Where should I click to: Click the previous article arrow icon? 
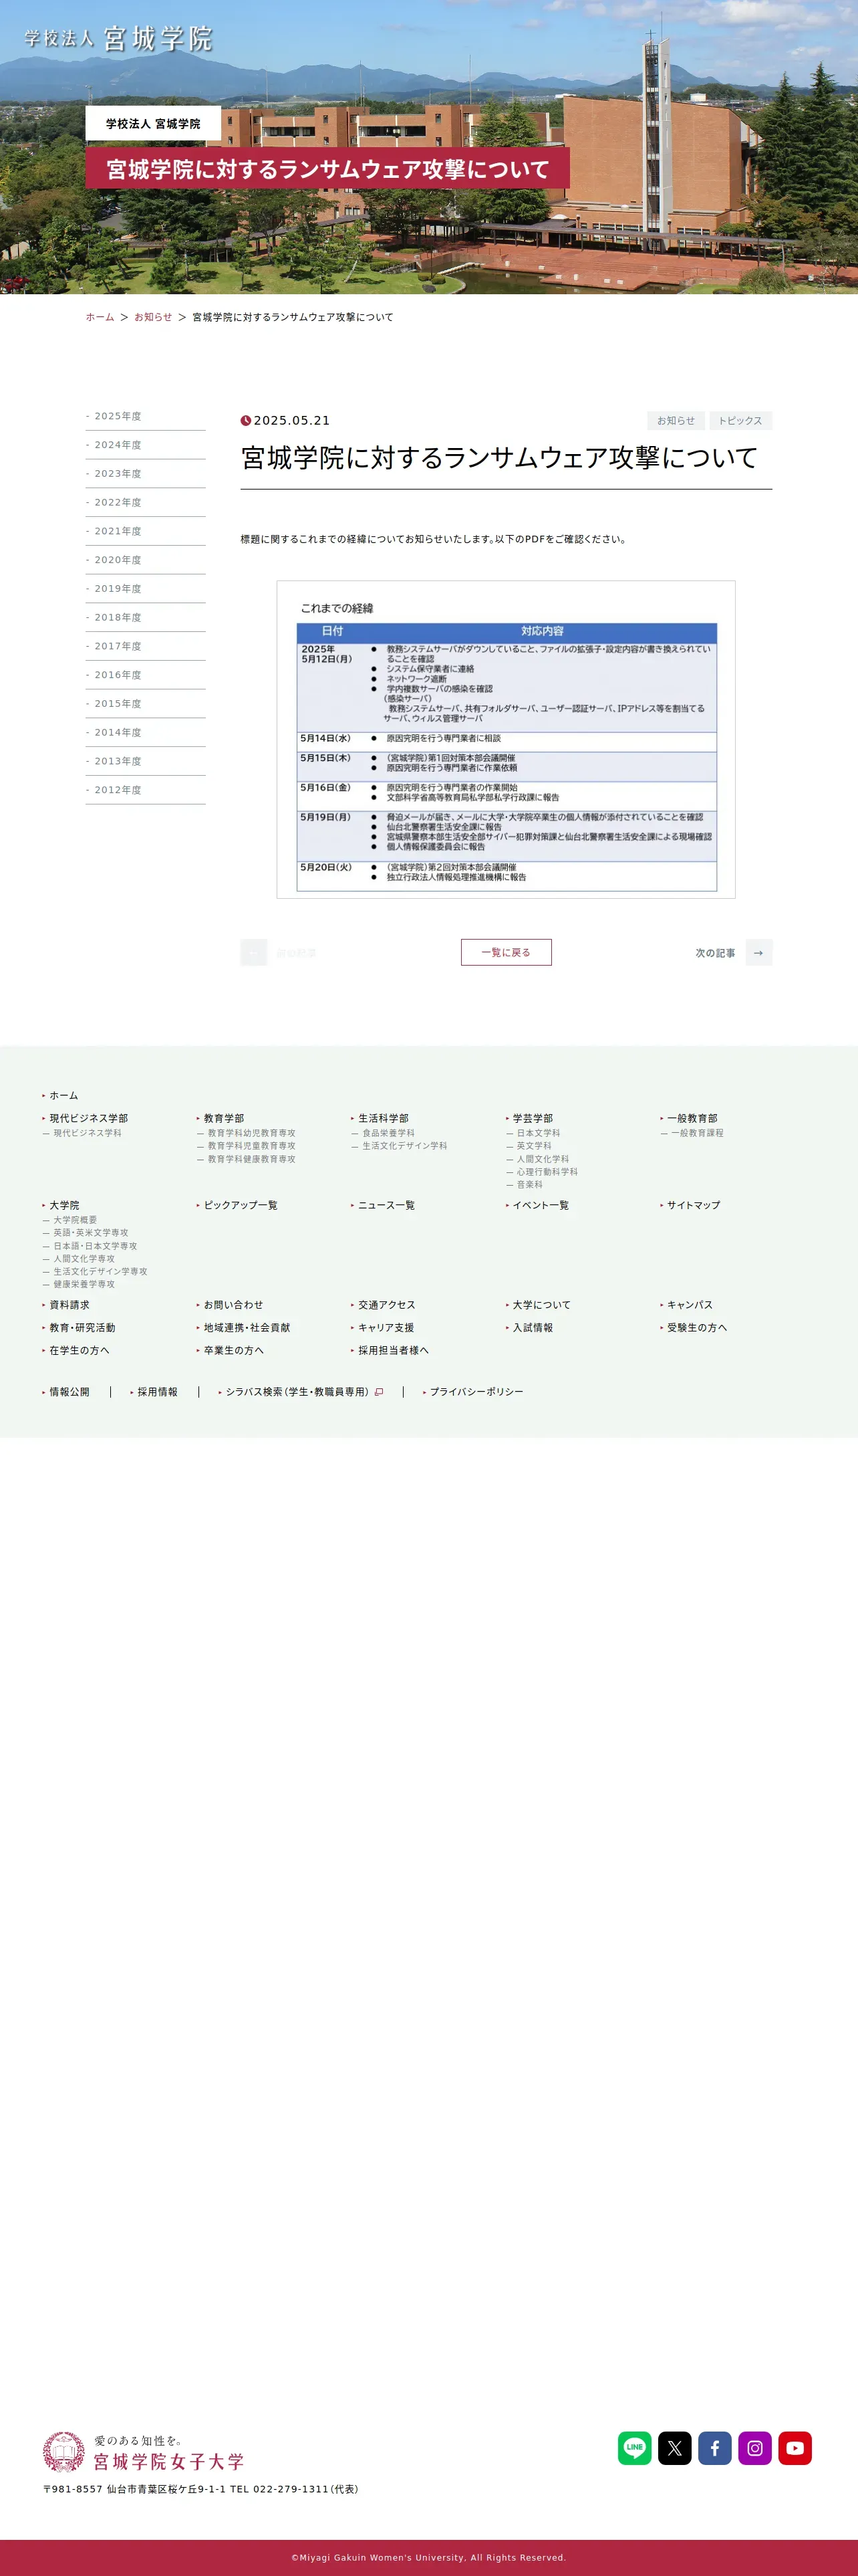click(254, 953)
